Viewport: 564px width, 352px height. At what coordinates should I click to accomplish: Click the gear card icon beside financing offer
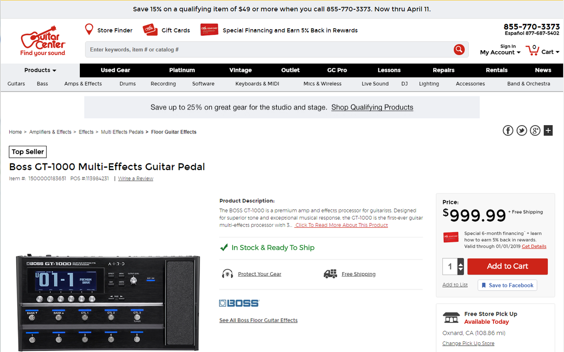pyautogui.click(x=451, y=237)
